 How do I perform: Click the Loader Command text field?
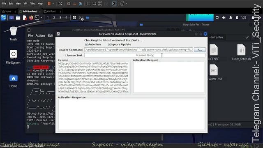(x=138, y=50)
